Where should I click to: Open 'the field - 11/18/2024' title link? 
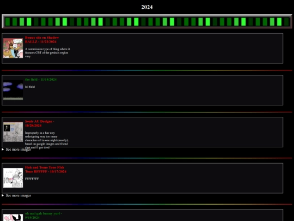click(x=41, y=80)
